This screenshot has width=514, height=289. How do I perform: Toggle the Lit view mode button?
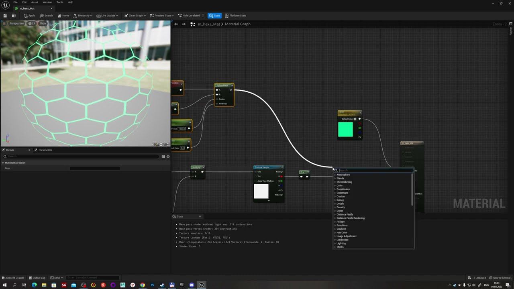tap(32, 23)
